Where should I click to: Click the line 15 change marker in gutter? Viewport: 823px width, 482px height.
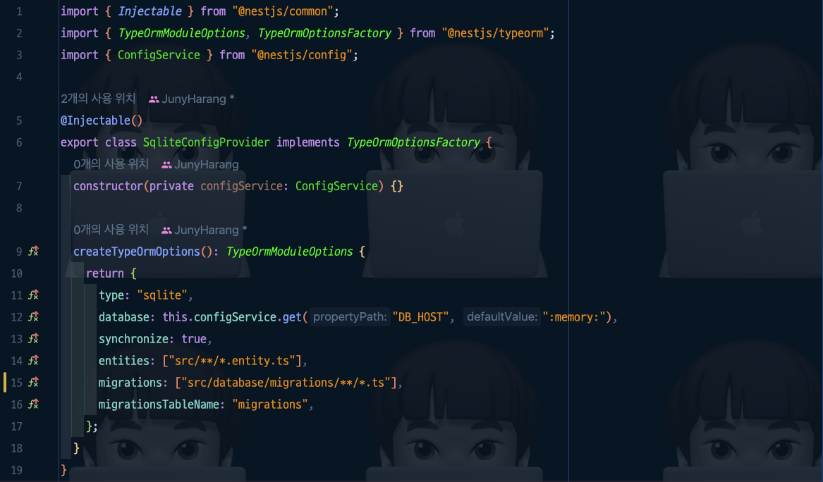coord(5,383)
